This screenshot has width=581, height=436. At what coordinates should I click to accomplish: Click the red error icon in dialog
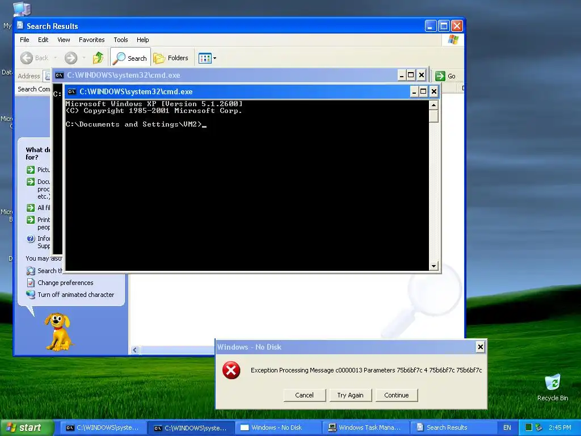(231, 370)
